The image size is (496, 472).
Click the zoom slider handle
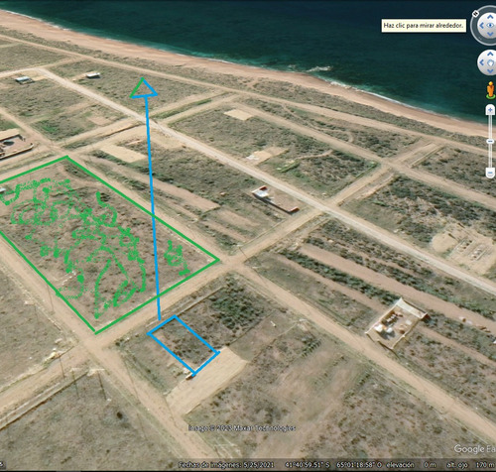point(490,141)
